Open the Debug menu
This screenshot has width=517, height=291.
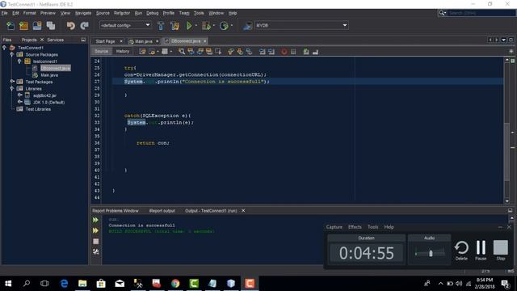coord(153,13)
